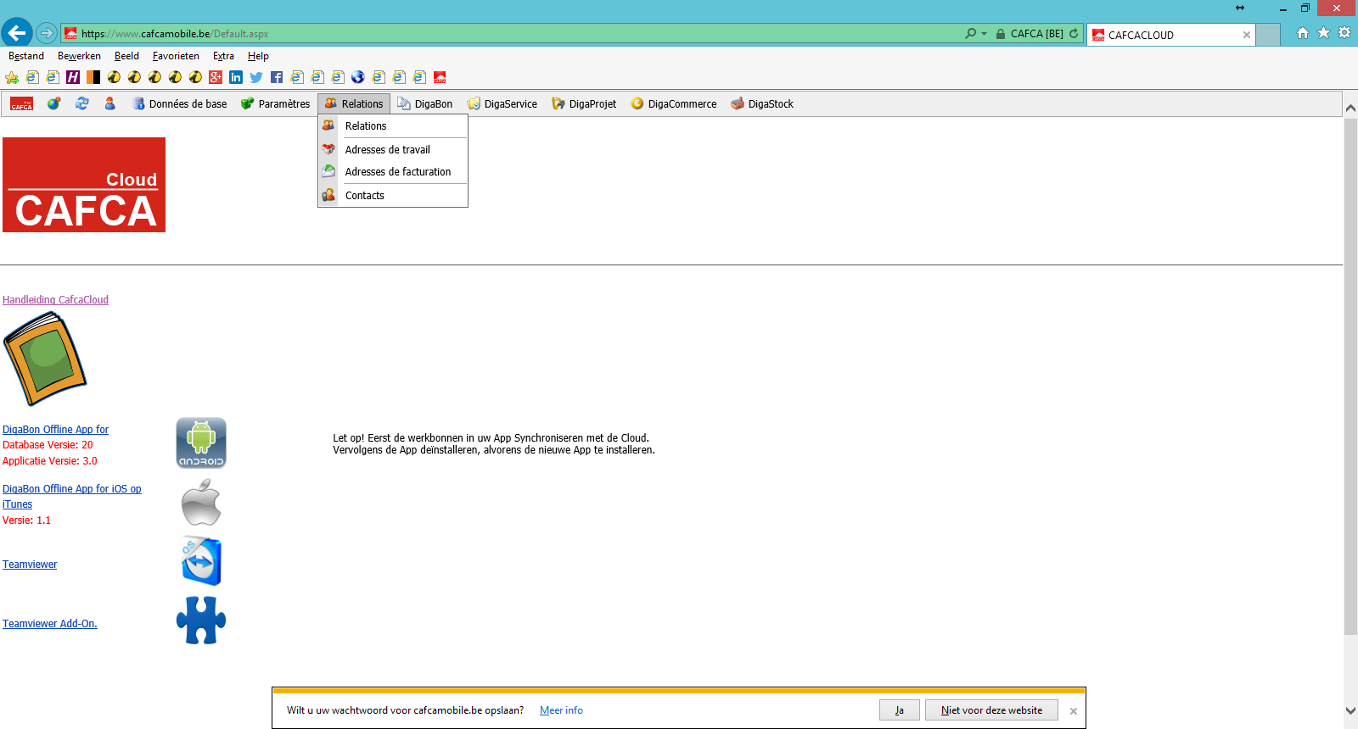Open the orange and black favorite bookmark
This screenshot has width=1358, height=729.
[x=93, y=77]
